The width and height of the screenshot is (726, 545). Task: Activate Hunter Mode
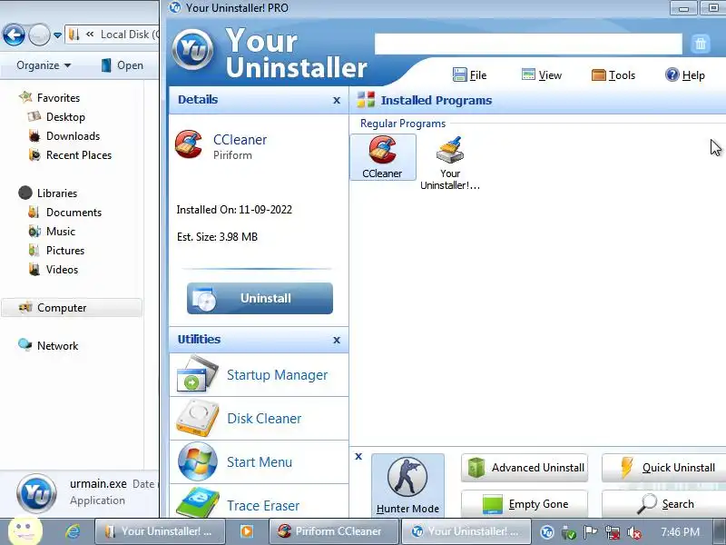(407, 486)
